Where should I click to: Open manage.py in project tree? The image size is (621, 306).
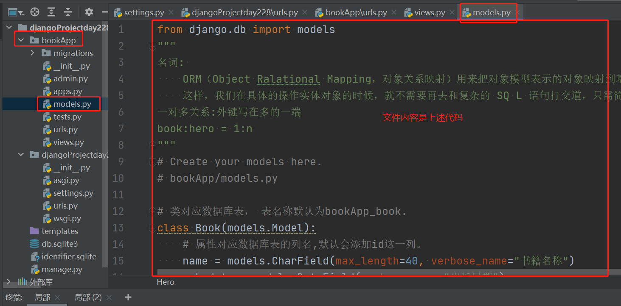click(x=62, y=270)
